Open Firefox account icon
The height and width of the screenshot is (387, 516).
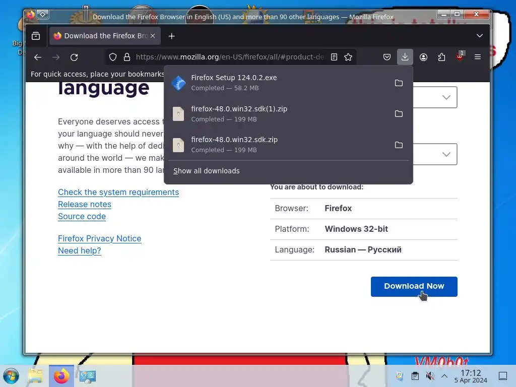423,57
